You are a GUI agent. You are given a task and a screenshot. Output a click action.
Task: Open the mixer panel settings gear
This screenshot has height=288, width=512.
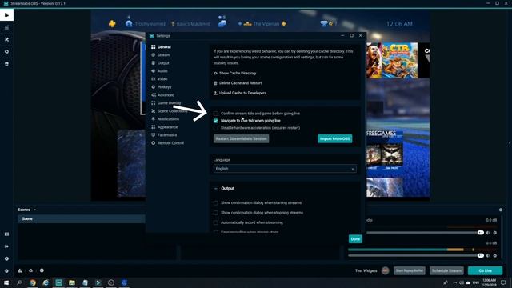pos(501,210)
